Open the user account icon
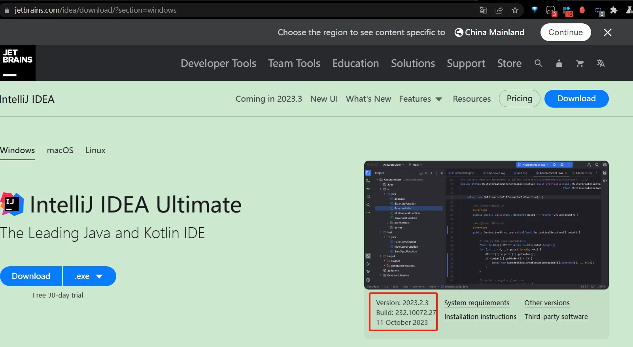Viewport: 633px width, 347px height. tap(559, 63)
